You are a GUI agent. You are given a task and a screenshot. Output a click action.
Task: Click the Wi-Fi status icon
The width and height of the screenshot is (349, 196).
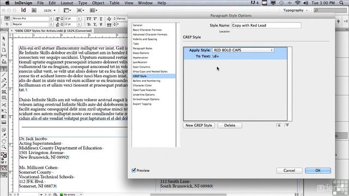tap(298, 3)
